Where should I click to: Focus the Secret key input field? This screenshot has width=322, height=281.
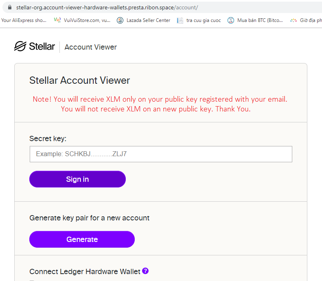pos(161,154)
